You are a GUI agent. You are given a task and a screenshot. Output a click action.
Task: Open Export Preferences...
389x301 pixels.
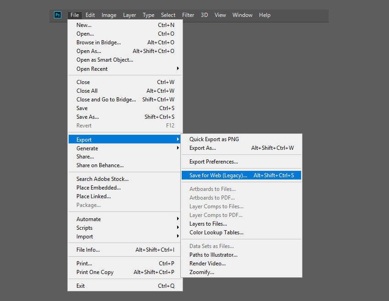pyautogui.click(x=241, y=161)
